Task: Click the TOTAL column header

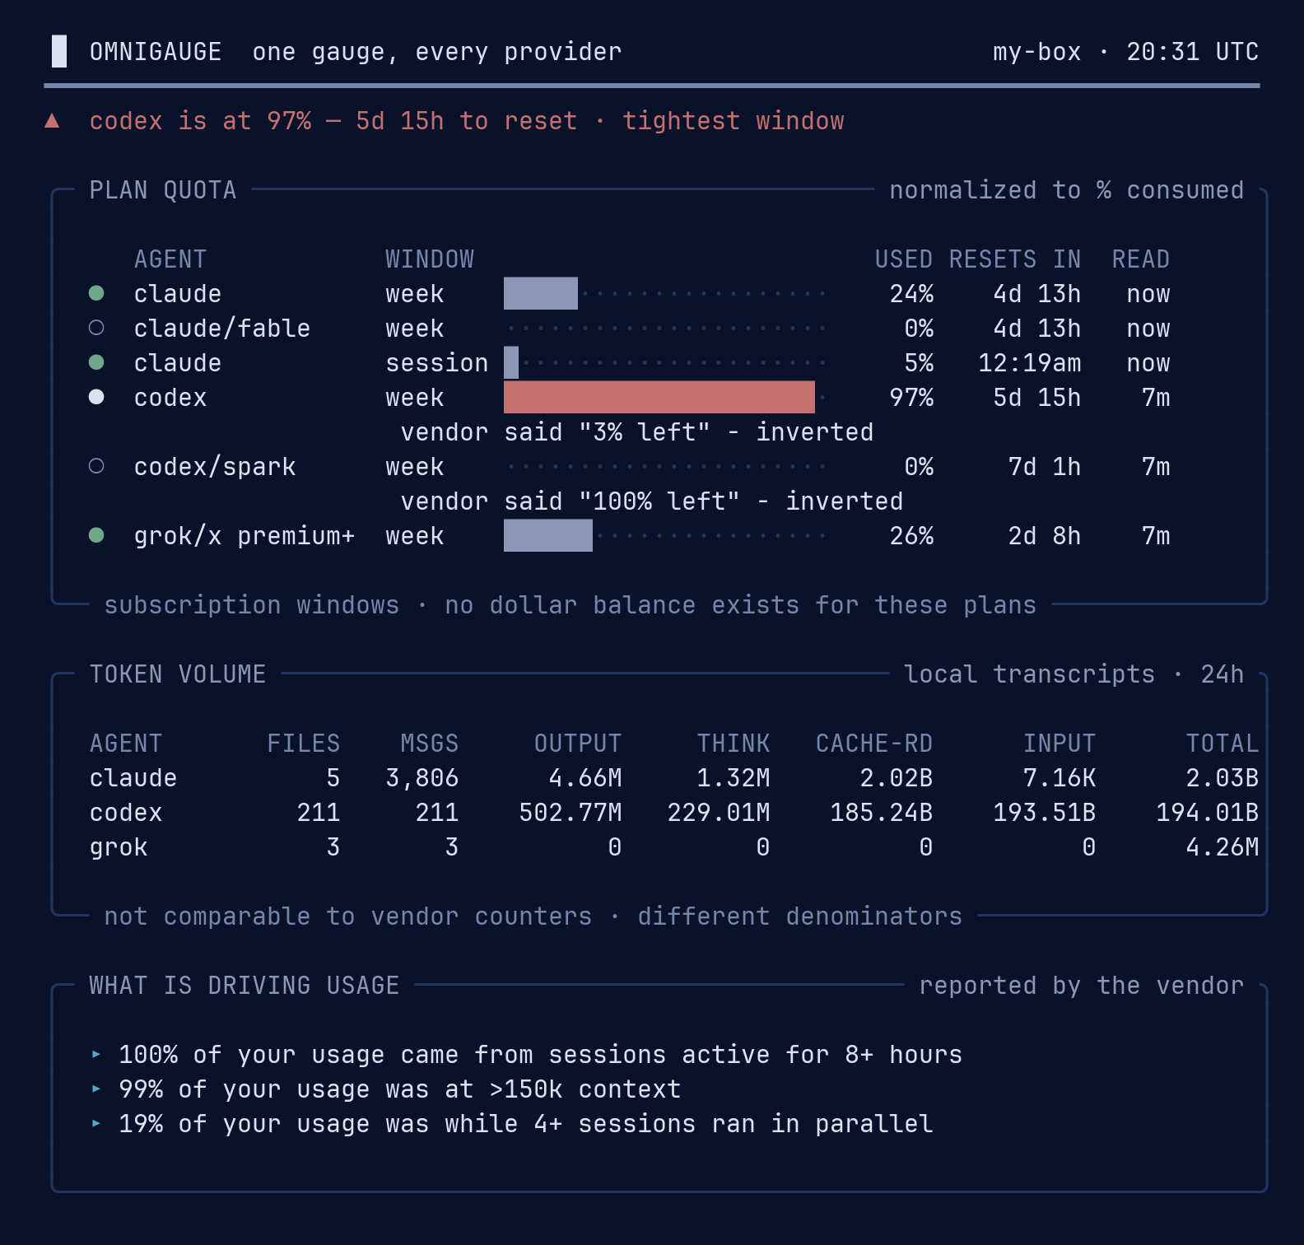Action: pos(1222,744)
